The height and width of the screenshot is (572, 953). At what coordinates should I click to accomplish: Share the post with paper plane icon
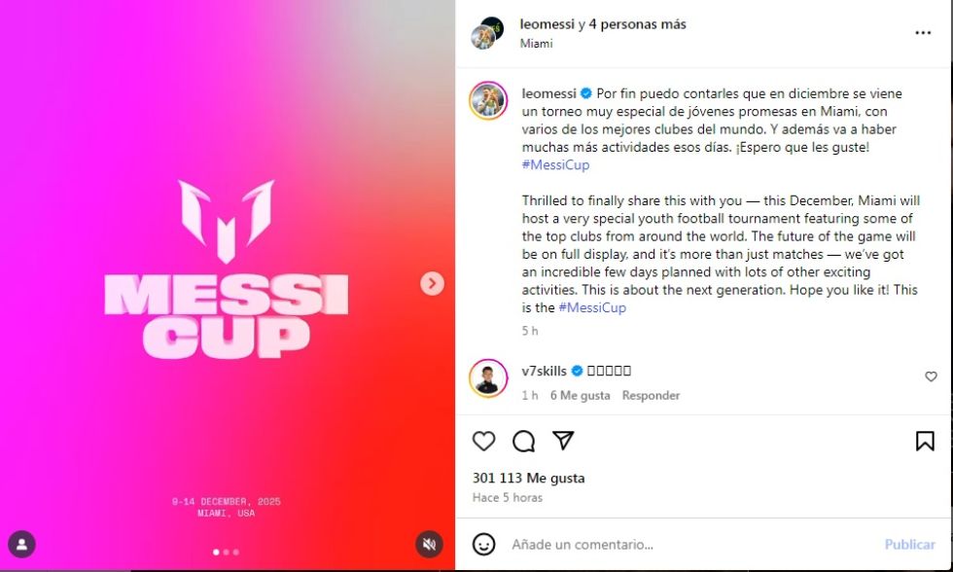pos(563,440)
